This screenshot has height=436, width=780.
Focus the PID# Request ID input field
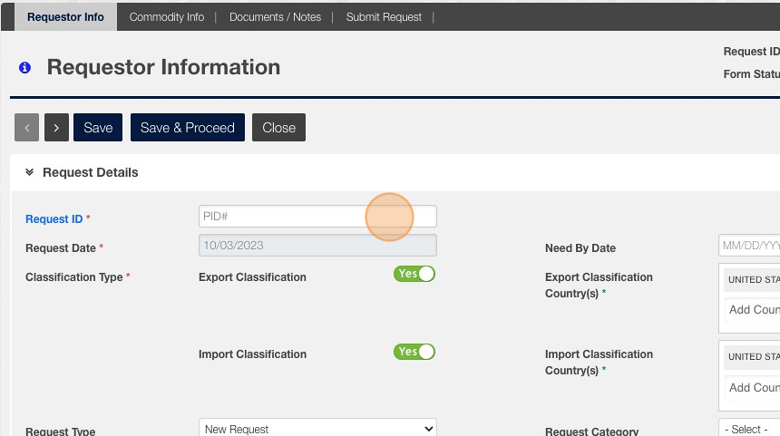[317, 217]
